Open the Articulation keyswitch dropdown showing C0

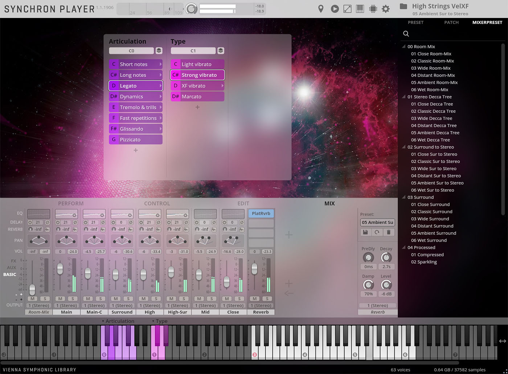click(131, 50)
